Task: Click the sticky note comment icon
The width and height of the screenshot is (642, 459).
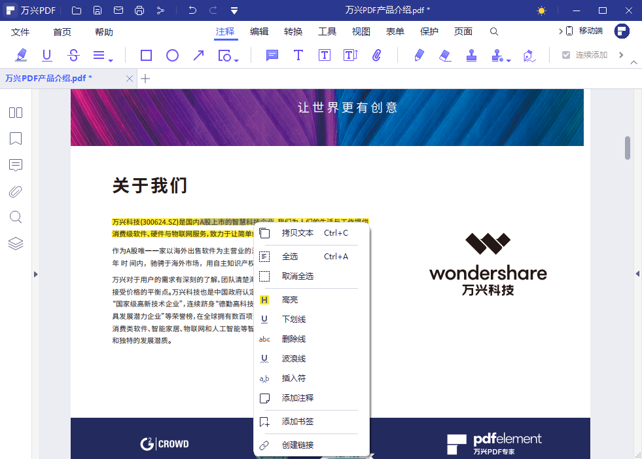Action: (x=272, y=56)
